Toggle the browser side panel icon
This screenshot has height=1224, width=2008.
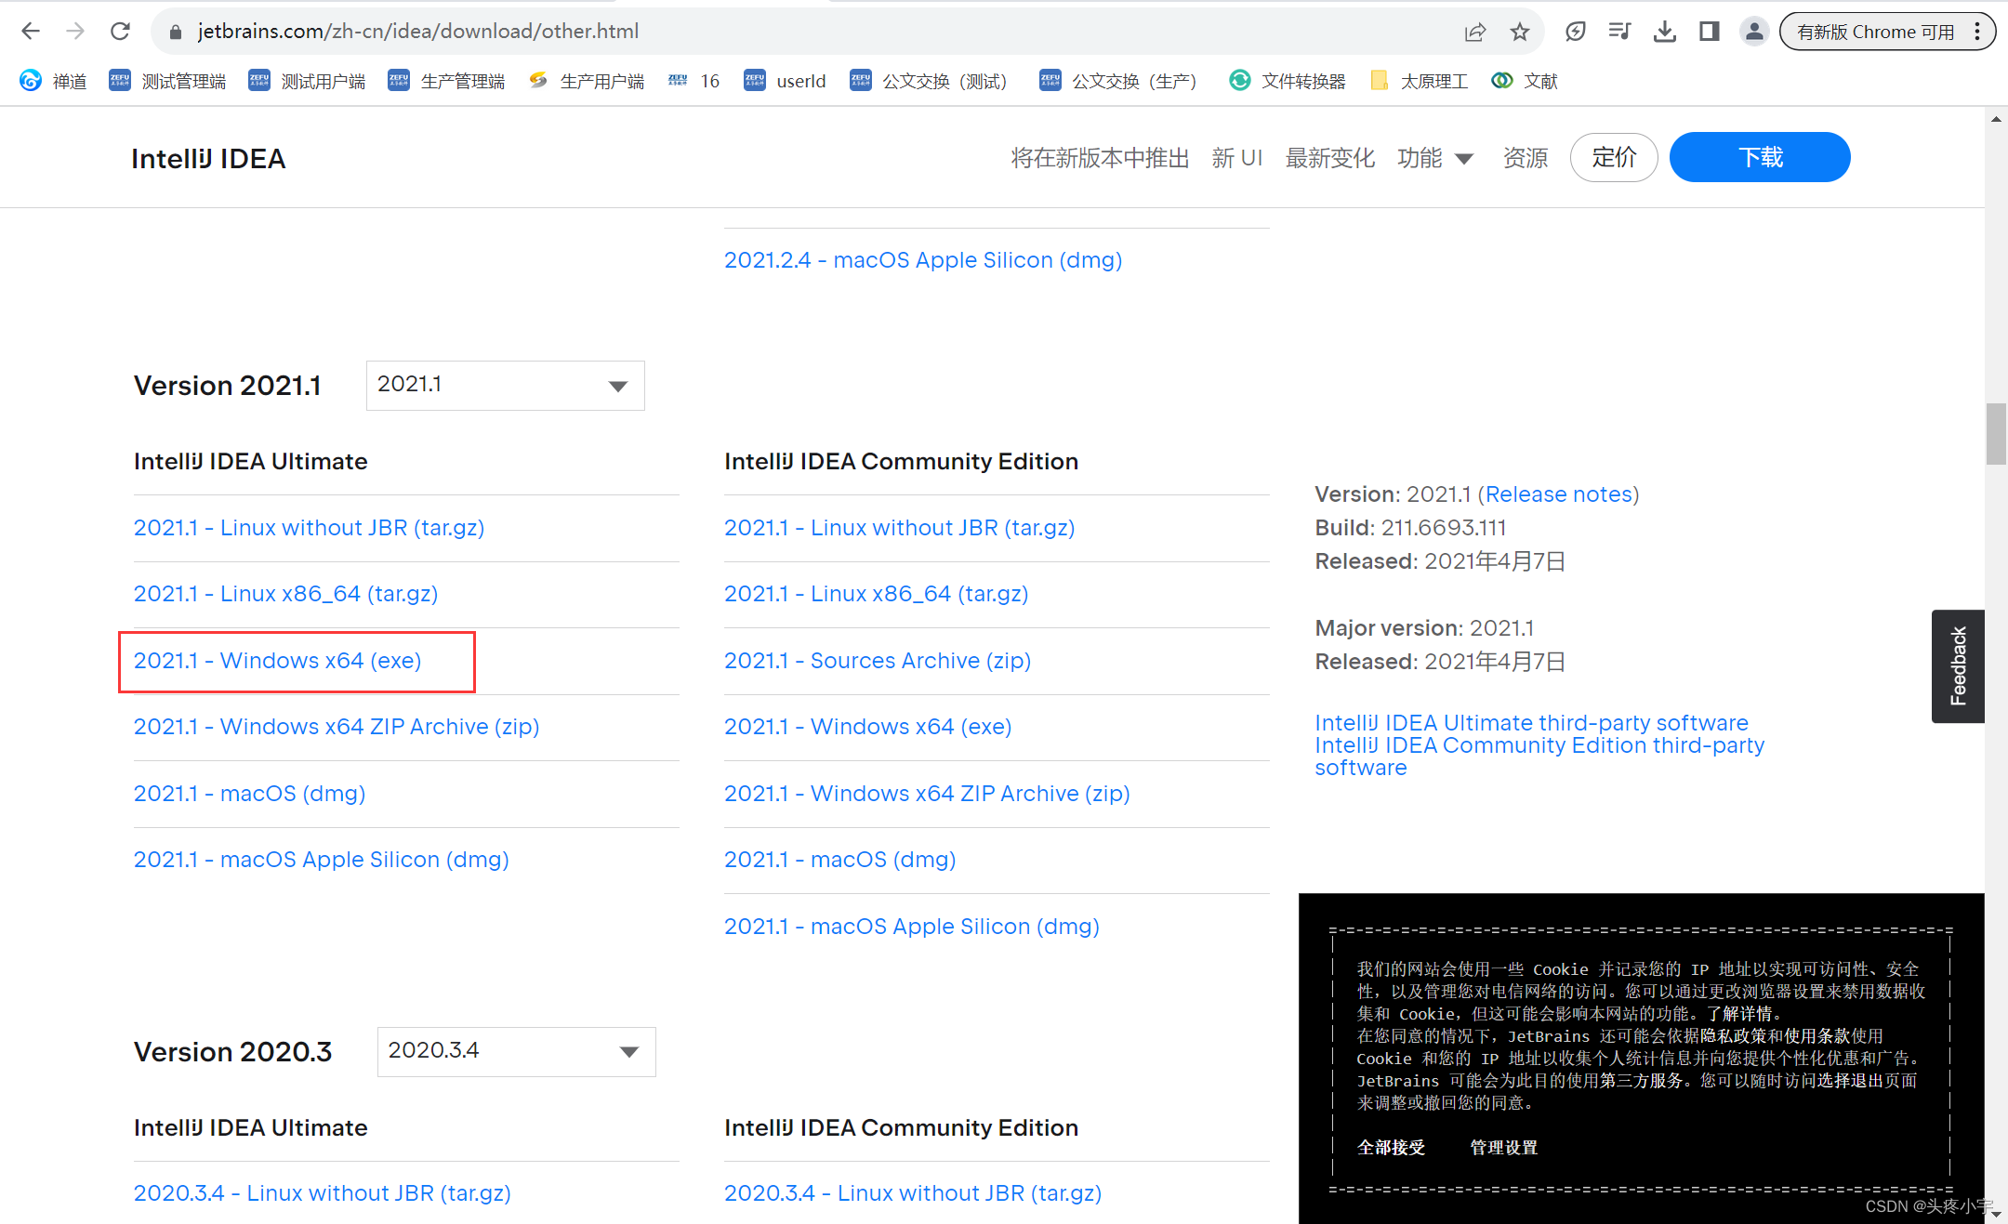(1710, 32)
